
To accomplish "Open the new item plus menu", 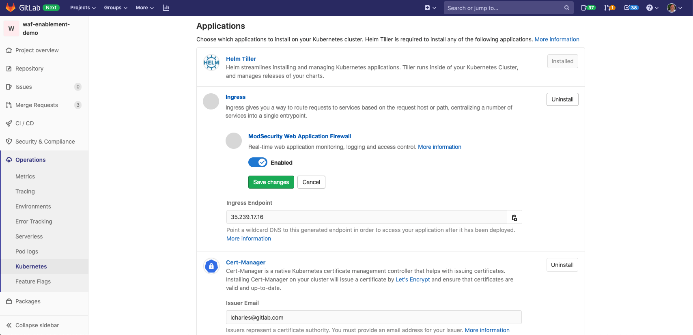I will pos(430,8).
